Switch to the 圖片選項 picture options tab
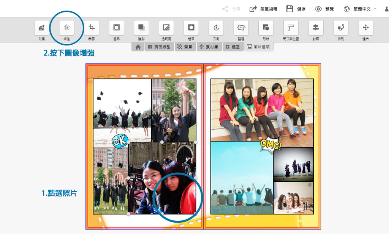This screenshot has width=389, height=234. click(x=259, y=47)
